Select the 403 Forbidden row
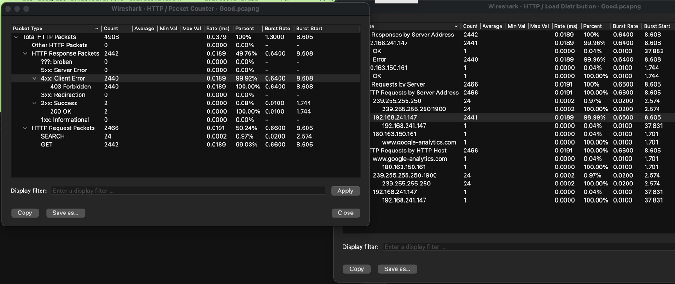Screen dimensions: 675x284 70,87
